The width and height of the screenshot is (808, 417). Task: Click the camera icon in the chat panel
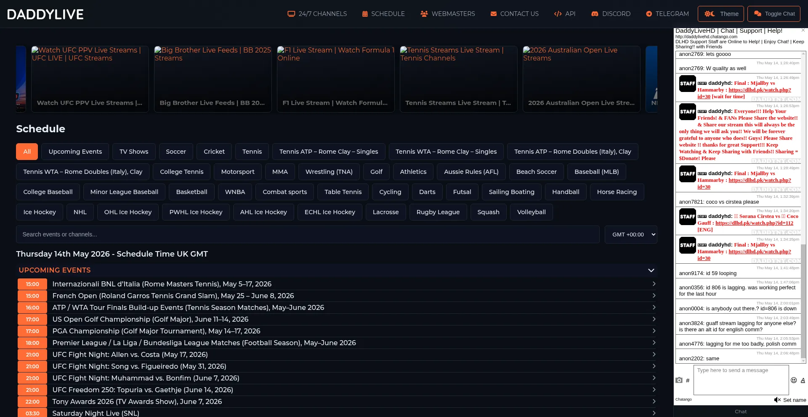click(679, 380)
